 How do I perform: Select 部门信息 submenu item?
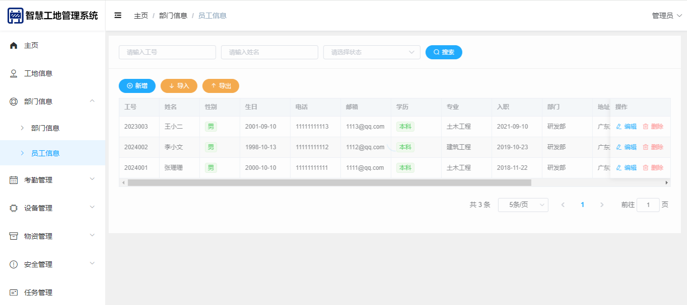[45, 128]
